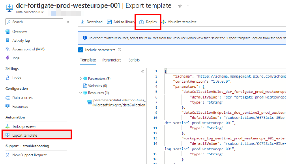Collapse the left sidebar menu chevron

(x=68, y=22)
